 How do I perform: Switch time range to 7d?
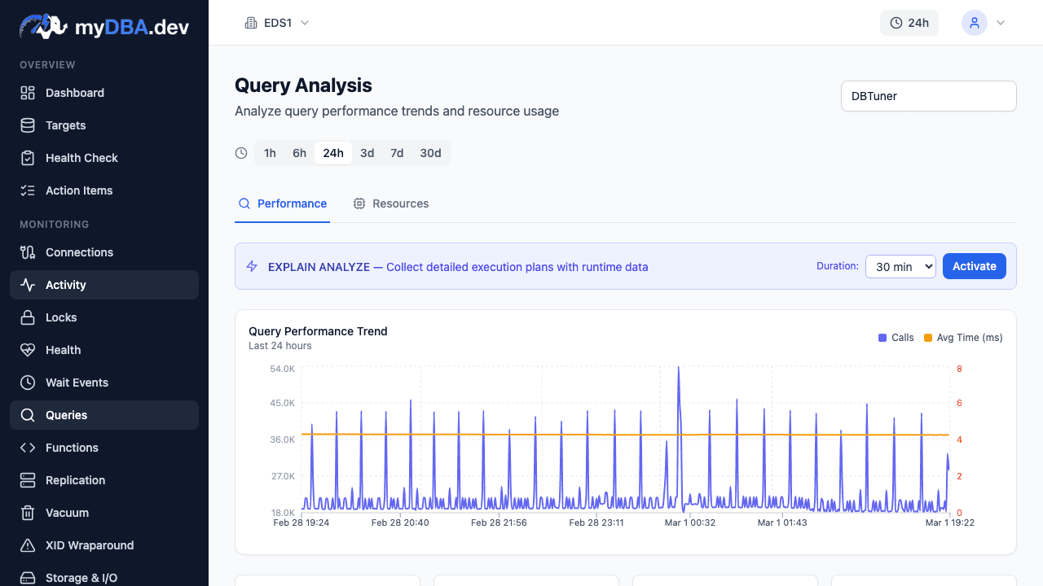(397, 153)
